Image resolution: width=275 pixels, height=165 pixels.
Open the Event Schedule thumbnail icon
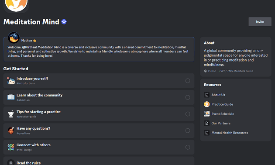click(207, 113)
